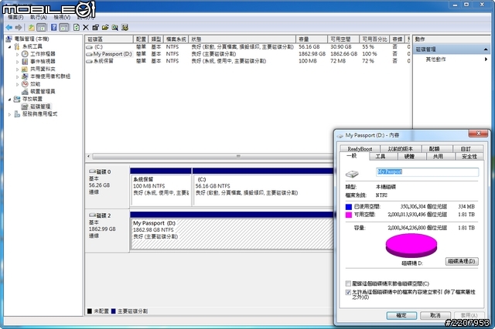
Task: Toggle the show/hide action pane icon
Action: pyautogui.click(x=63, y=28)
